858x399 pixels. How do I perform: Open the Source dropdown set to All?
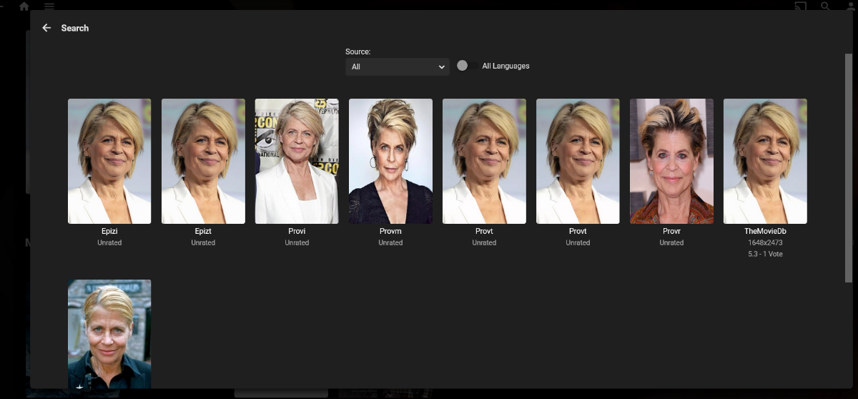click(x=398, y=66)
